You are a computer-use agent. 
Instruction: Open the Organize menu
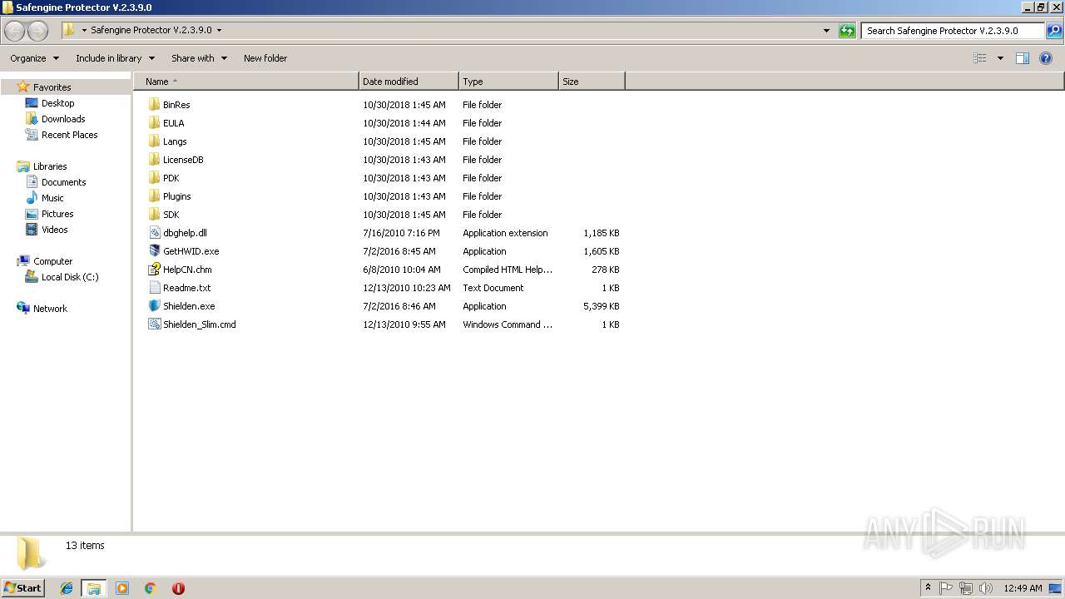34,58
